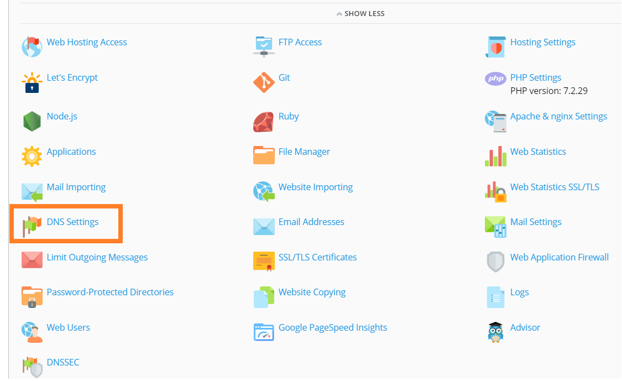Open the Let's Encrypt link
This screenshot has width=622, height=381.
(x=72, y=77)
